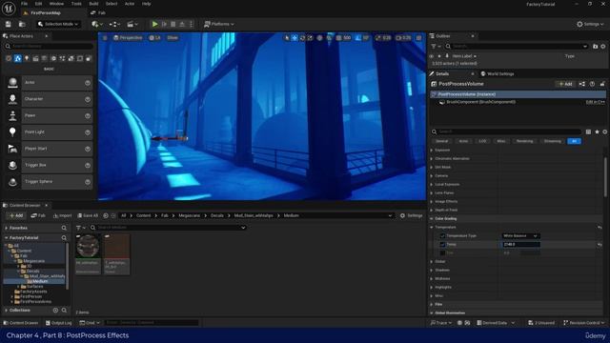This screenshot has width=610, height=343.
Task: Select the Trigger Box actor icon
Action: (12, 165)
